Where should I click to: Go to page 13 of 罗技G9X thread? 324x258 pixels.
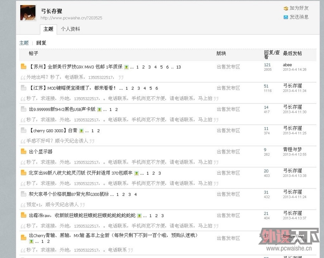click(x=179, y=67)
